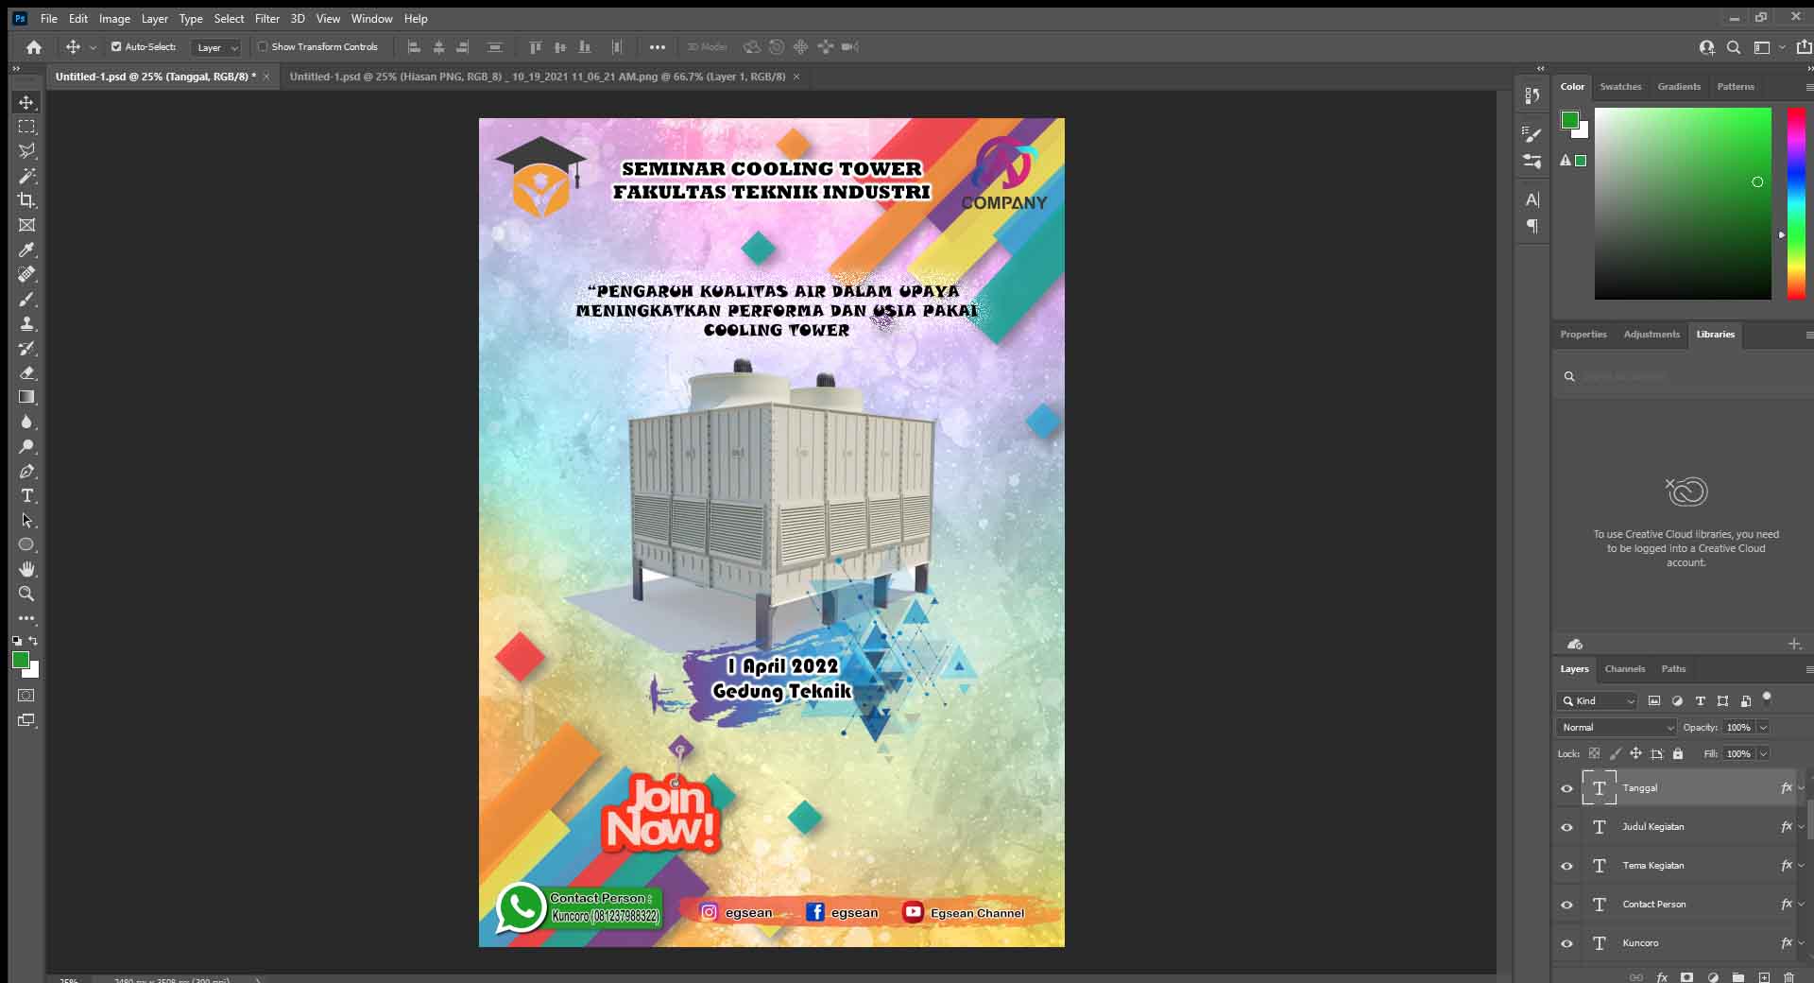Select the Move tool

pos(26,102)
